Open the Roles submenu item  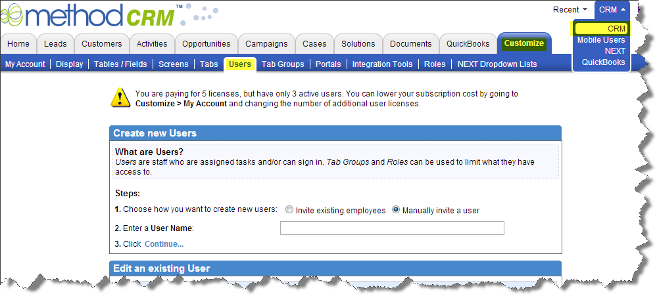click(434, 64)
